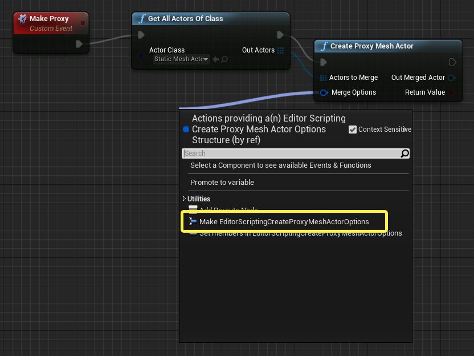Screen dimensions: 474x356
Task: Click the custom event icon on Make Proxy node
Action: [22, 18]
